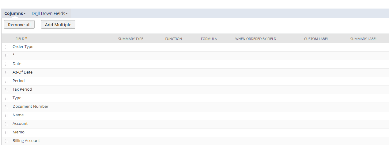Image resolution: width=389 pixels, height=145 pixels.
Task: Click the Date field name
Action: [17, 64]
